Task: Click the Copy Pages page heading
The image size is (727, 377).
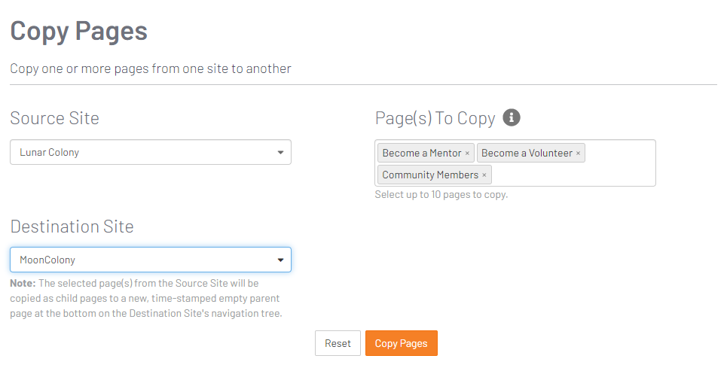Action: tap(79, 32)
